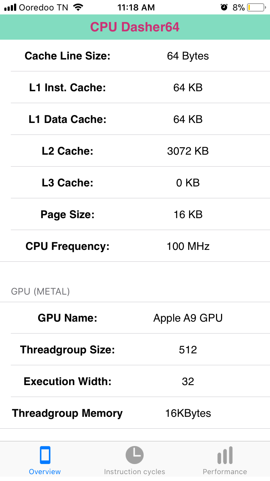This screenshot has height=481, width=270.
Task: Tap the Overview phone icon
Action: coord(45,455)
